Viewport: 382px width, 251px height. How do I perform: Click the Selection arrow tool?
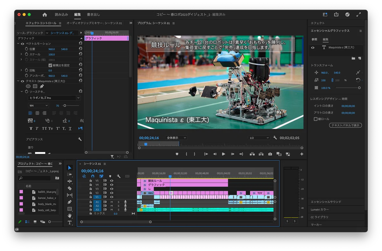pos(70,168)
